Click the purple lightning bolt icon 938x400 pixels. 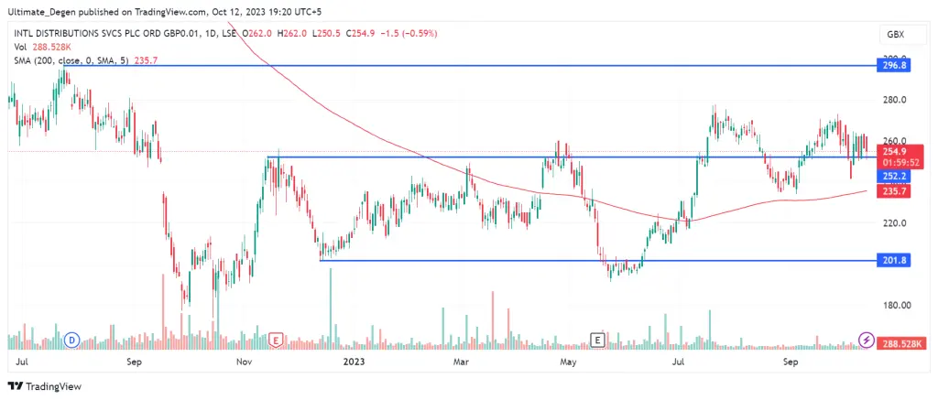pos(867,340)
